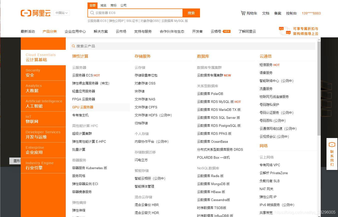Open NAT 网关 link
The image size is (338, 217).
tap(266, 189)
